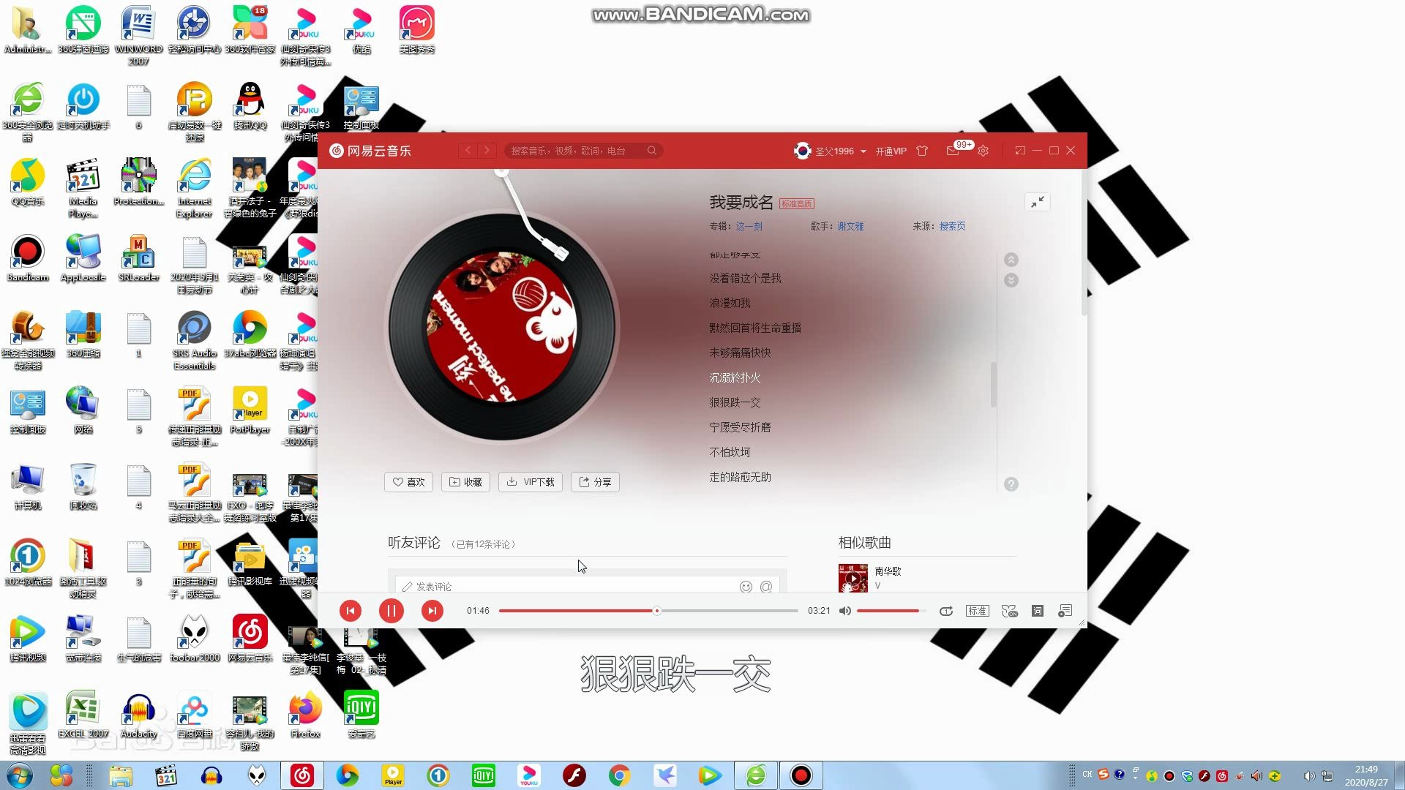Image resolution: width=1405 pixels, height=790 pixels.
Task: Open Chrome from the taskbar
Action: tap(619, 775)
